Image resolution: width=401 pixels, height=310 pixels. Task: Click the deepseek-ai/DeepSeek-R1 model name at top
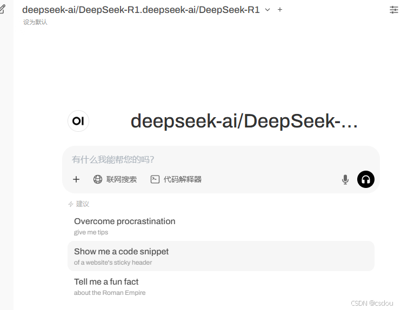(141, 10)
